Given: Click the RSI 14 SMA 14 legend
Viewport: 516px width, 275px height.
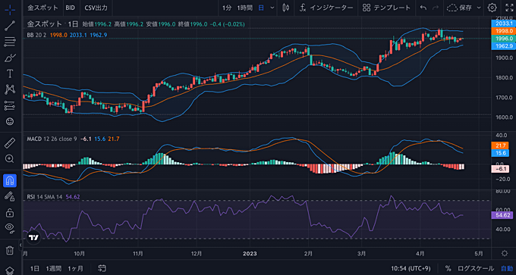Looking at the screenshot, I should coord(45,197).
